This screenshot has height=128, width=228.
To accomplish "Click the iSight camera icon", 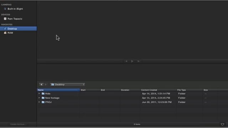I will [5, 9].
